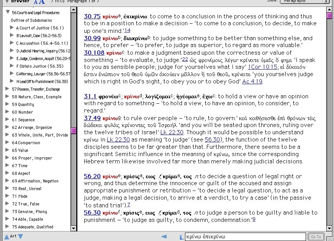Click the next Art down triangle
Viewport: 334px width, 241px height.
point(20,236)
